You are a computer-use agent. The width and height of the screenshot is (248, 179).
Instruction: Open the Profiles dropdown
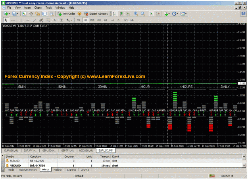click(x=15, y=14)
